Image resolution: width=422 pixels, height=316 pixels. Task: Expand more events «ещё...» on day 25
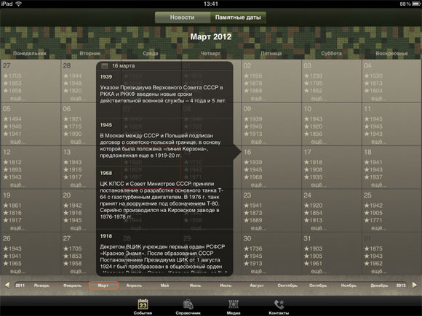click(x=379, y=228)
